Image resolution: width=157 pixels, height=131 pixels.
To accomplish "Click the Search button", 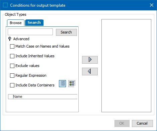I will tap(66, 32).
